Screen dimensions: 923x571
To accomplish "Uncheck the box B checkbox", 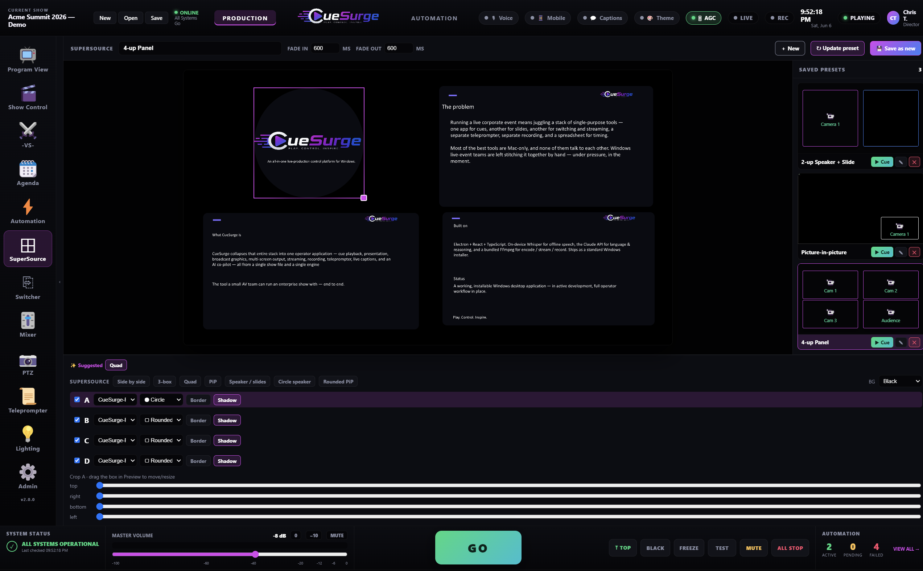I will pos(77,420).
